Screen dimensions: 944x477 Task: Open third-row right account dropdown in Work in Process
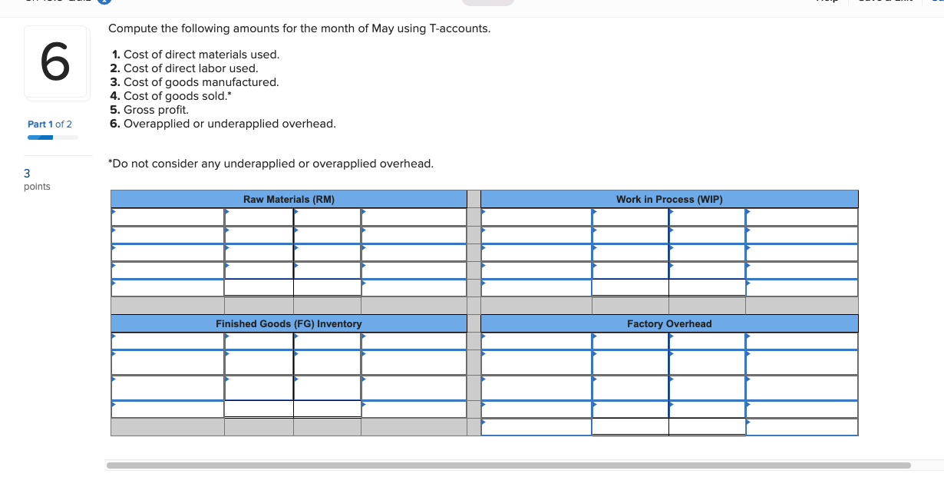802,253
